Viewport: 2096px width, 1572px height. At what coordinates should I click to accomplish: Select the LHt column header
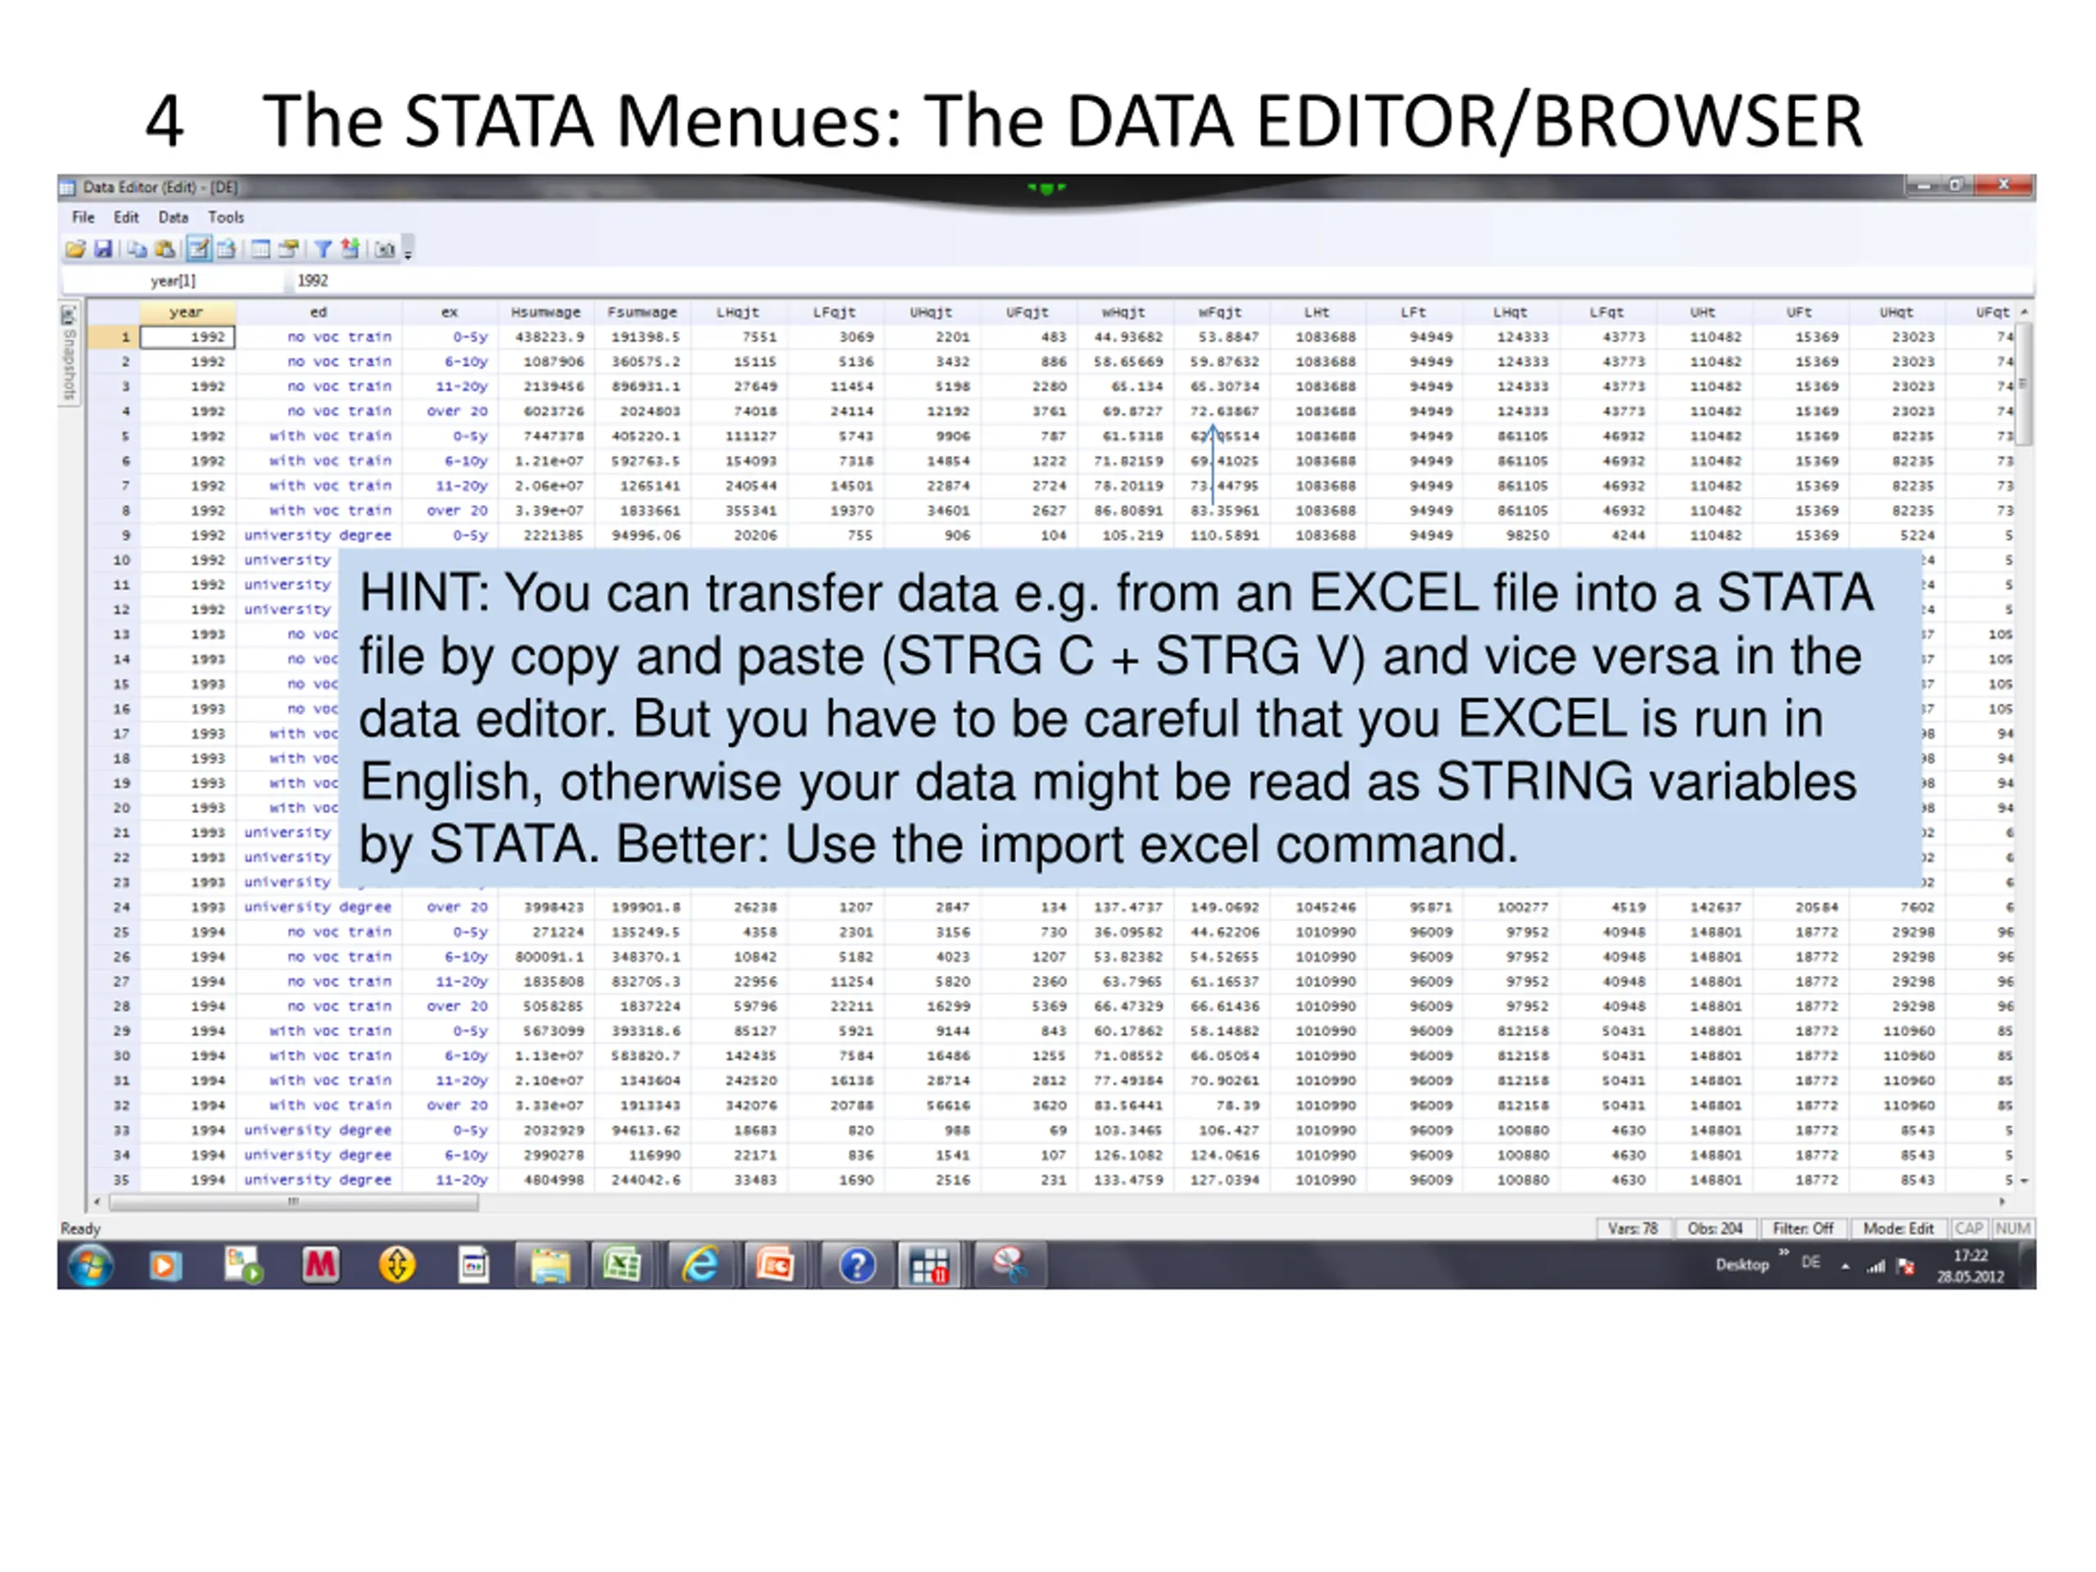click(1317, 312)
